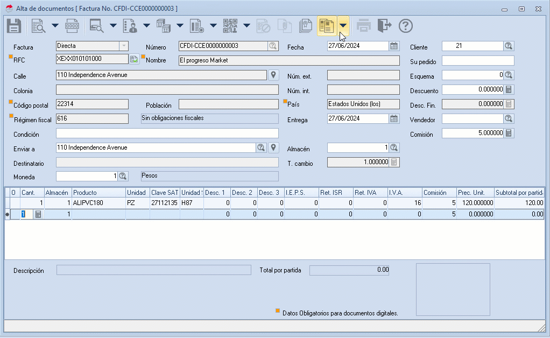The image size is (550, 338).
Task: Click the Save document floppy disk icon
Action: (13, 26)
